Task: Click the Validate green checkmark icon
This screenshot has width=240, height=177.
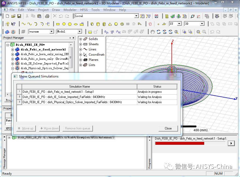Action: click(173, 16)
